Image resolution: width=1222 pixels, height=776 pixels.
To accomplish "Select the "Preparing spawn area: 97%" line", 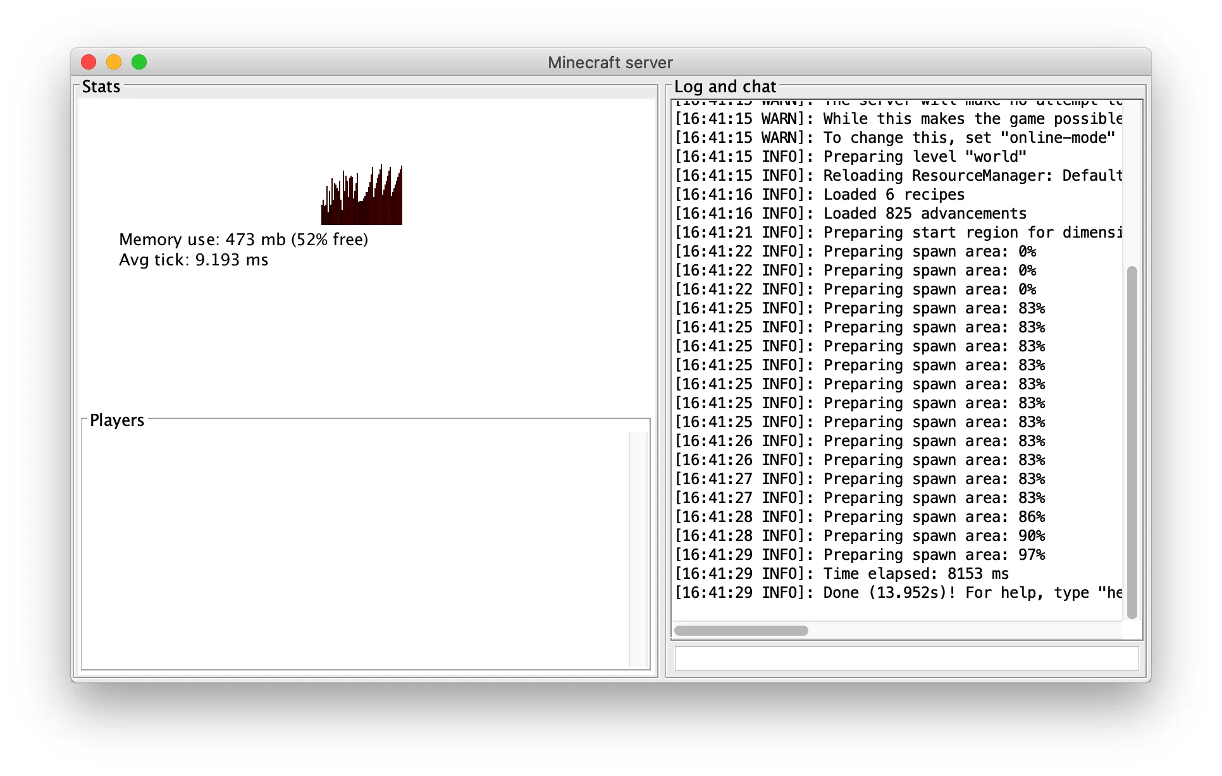I will (x=860, y=555).
